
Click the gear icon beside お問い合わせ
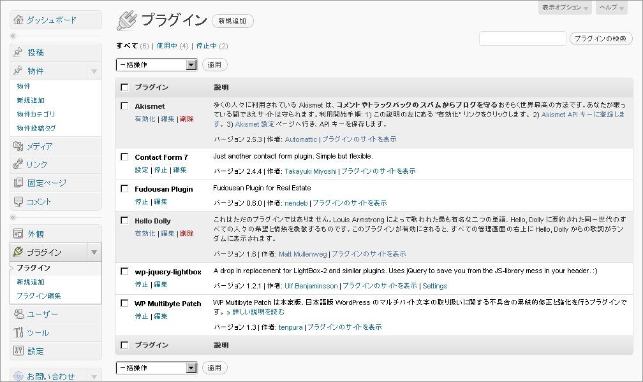[18, 376]
